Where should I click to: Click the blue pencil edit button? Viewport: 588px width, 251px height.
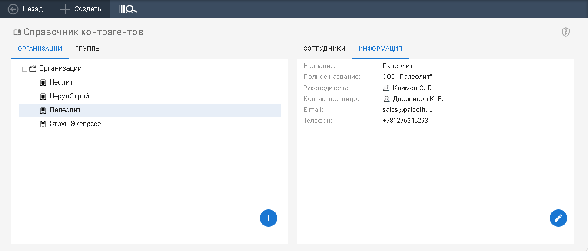point(558,218)
